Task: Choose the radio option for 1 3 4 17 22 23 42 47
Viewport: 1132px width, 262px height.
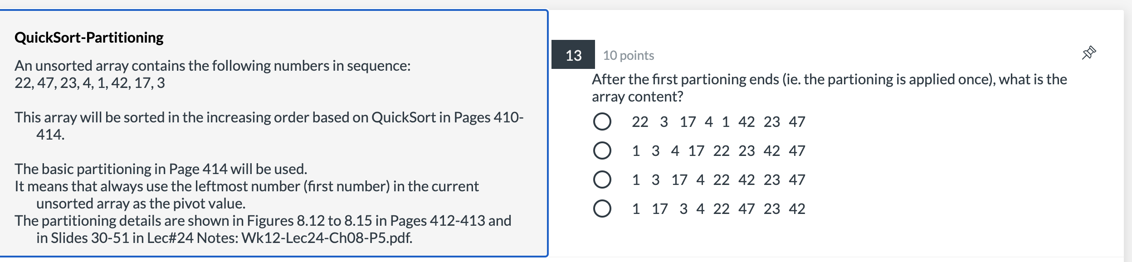Action: click(602, 150)
